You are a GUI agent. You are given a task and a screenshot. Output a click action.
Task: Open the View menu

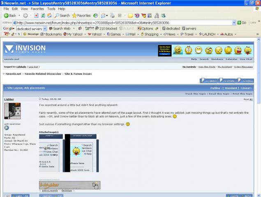pyautogui.click(x=24, y=9)
